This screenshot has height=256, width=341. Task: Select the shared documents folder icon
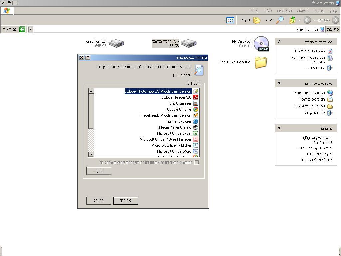coord(261,62)
